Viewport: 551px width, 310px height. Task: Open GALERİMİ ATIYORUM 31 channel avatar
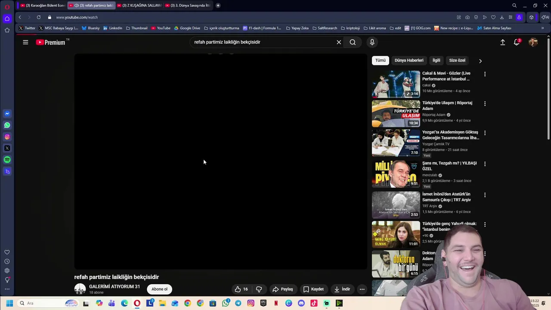click(80, 289)
